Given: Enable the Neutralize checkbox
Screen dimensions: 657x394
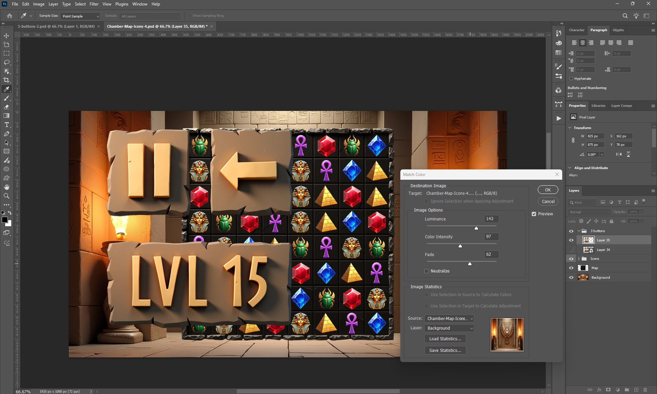Looking at the screenshot, I should click(426, 271).
